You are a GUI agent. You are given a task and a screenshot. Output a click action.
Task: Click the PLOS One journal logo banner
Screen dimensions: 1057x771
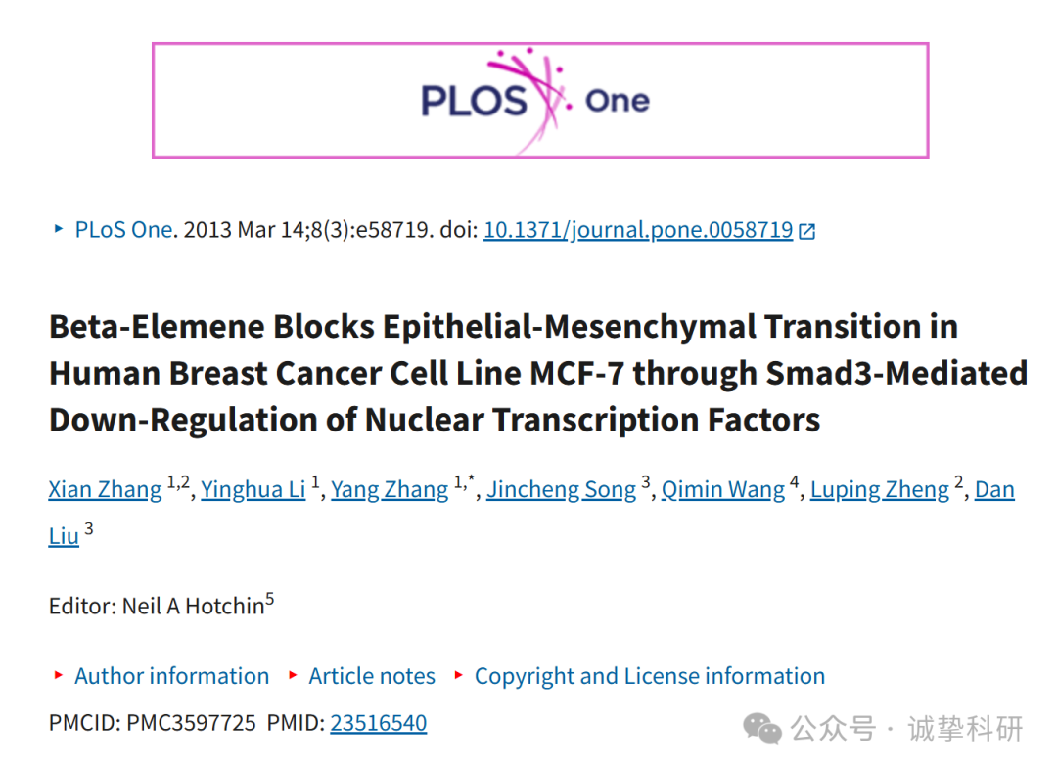coord(540,101)
